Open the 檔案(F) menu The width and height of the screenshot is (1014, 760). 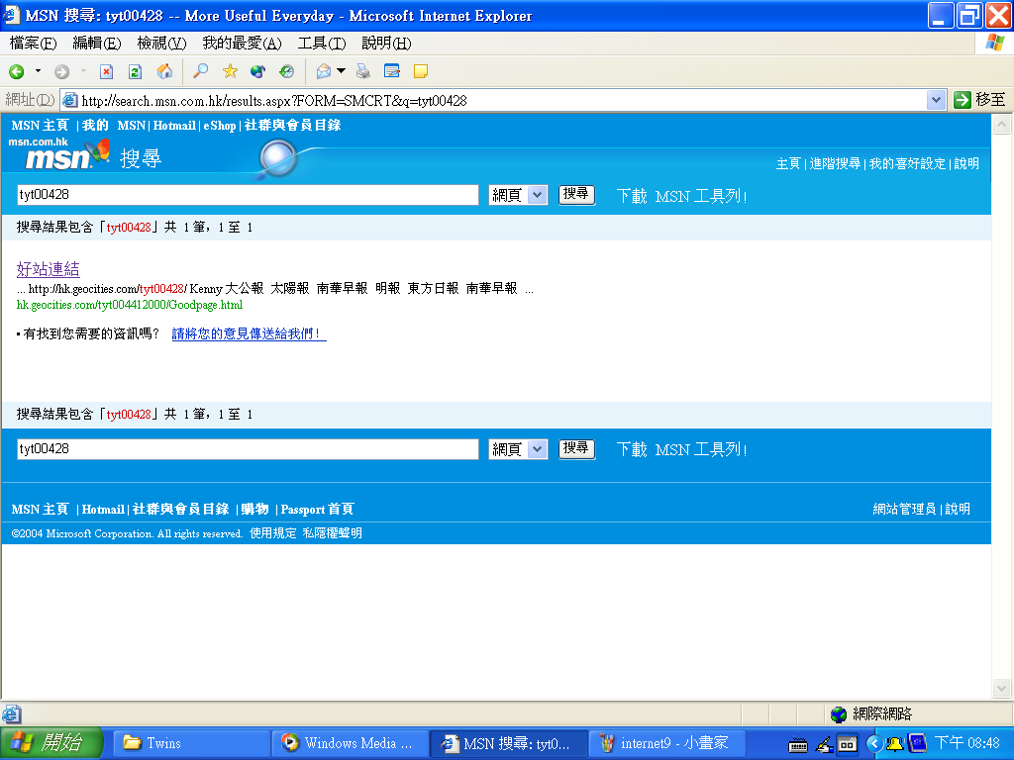[34, 44]
